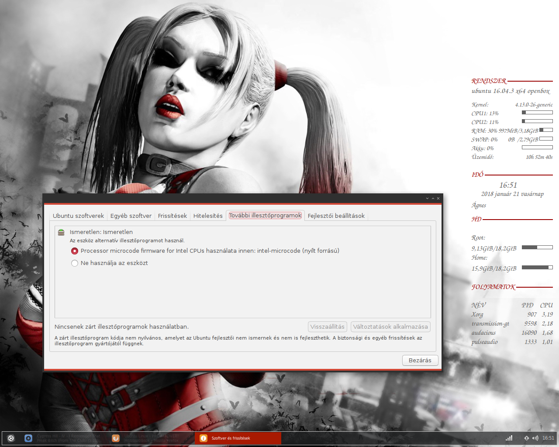Maximize the software dialog with the up arrow
Image resolution: width=559 pixels, height=447 pixels.
433,198
